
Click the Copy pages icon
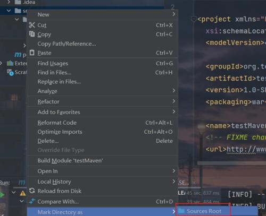(32, 33)
